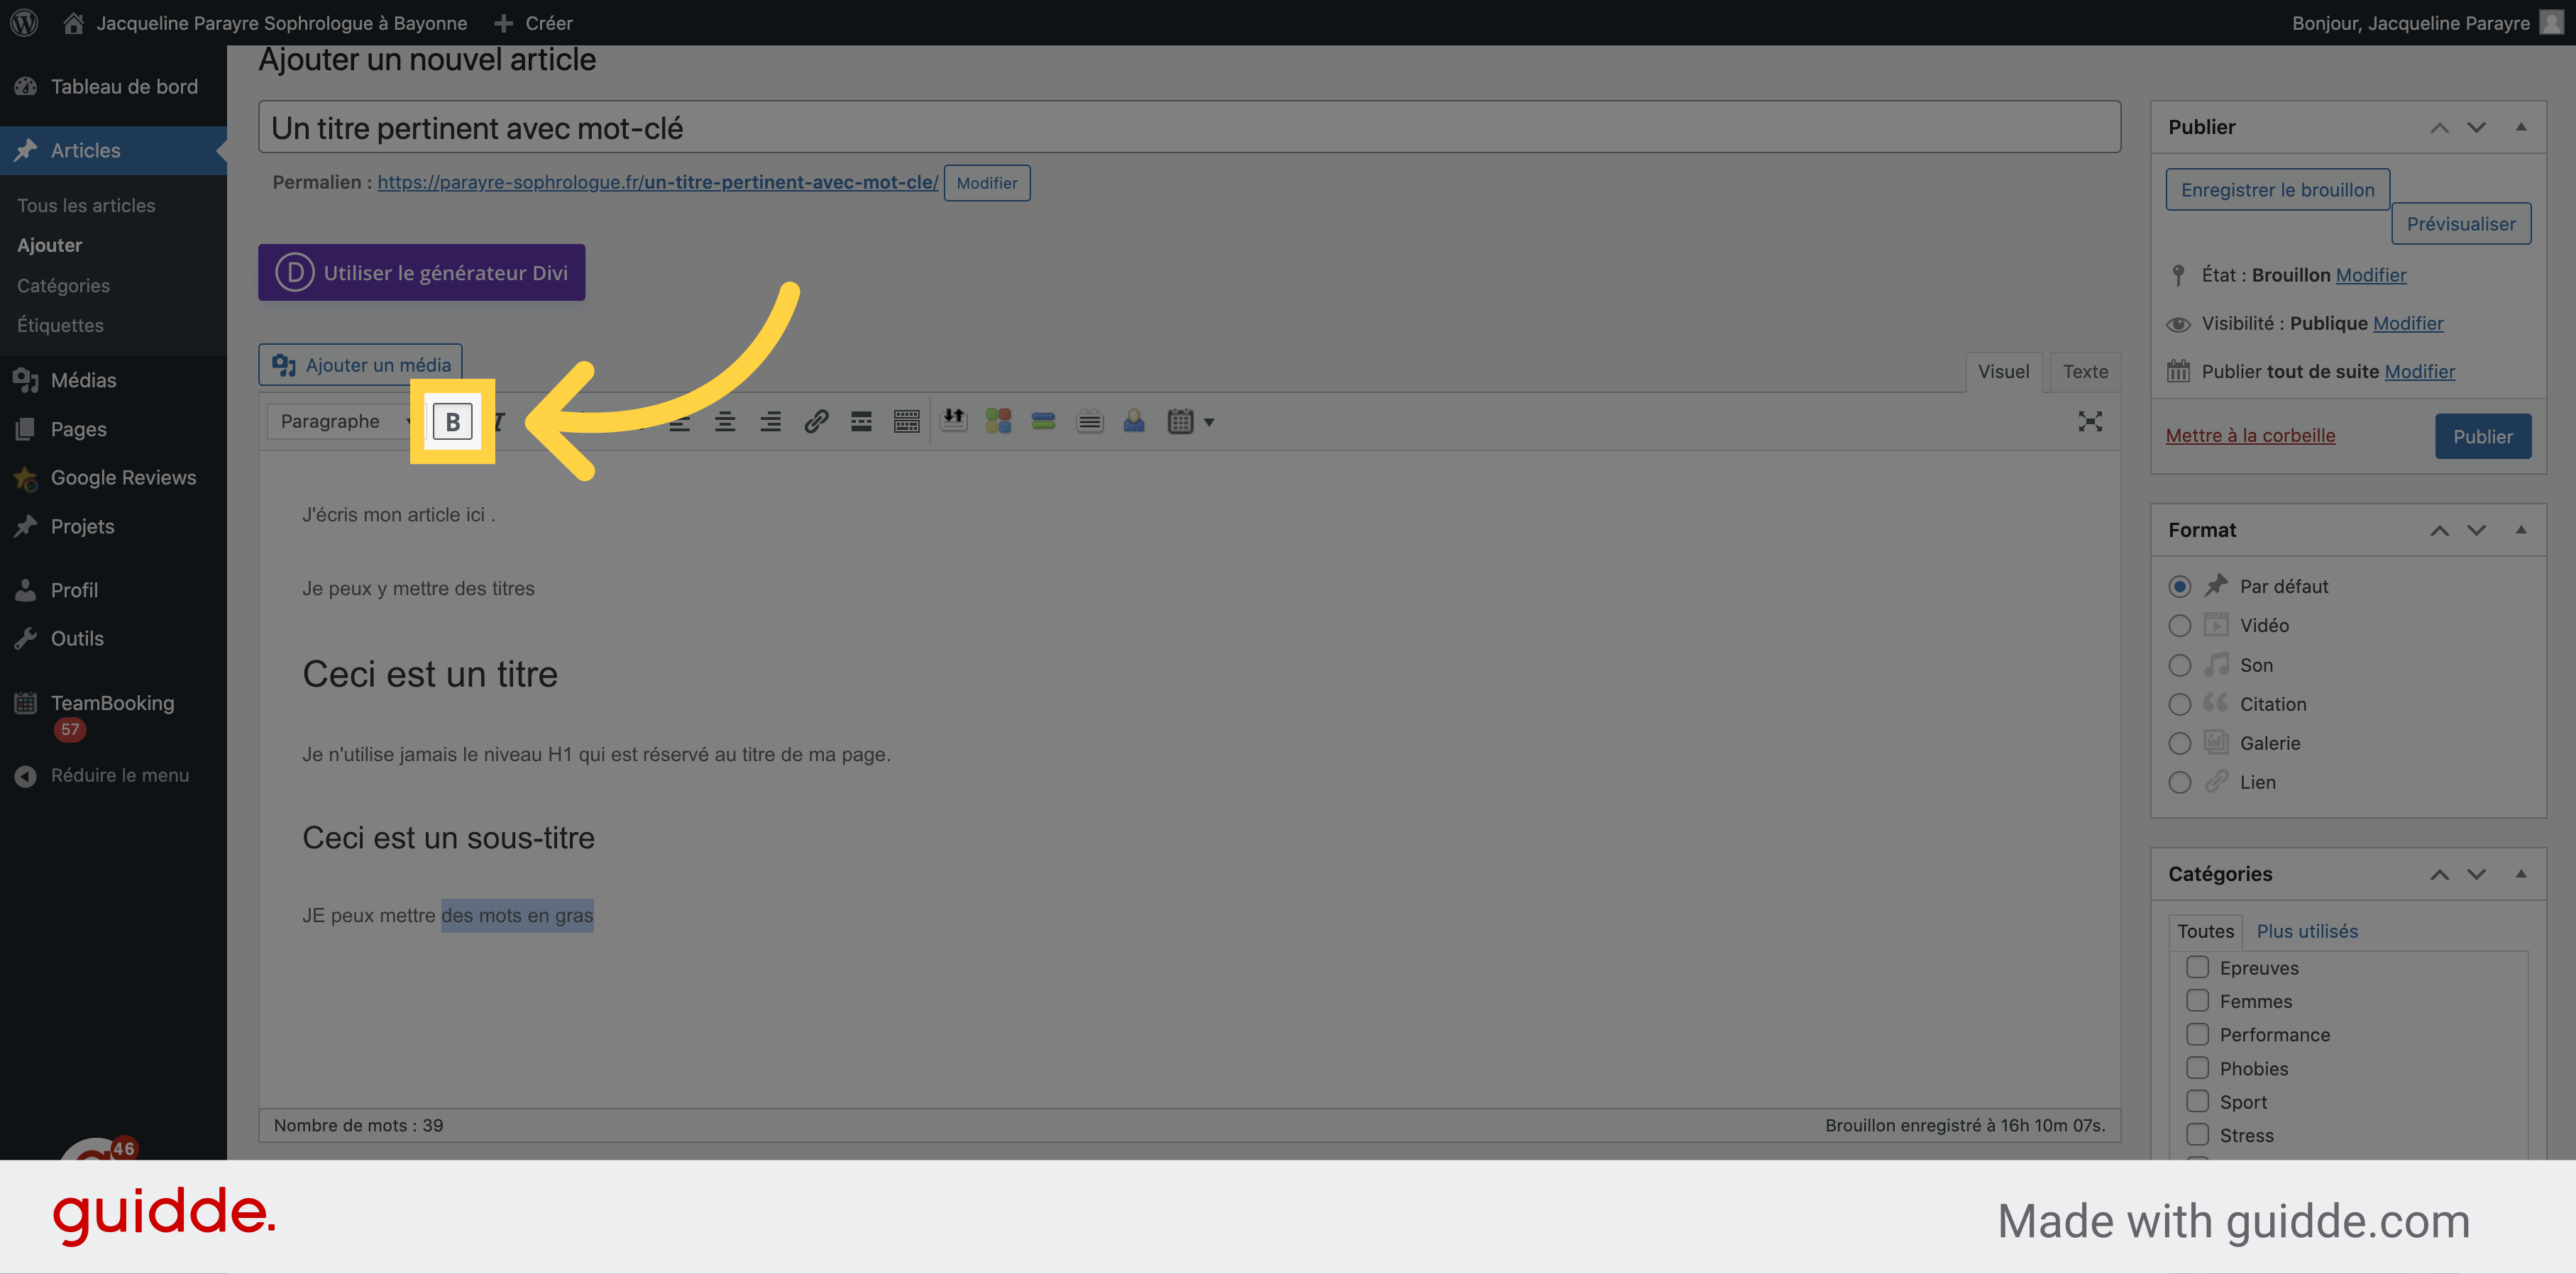Open the Paragraphe style dropdown

(337, 422)
